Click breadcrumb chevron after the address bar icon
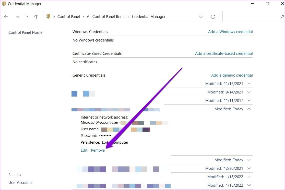This screenshot has width=285, height=190. (x=54, y=17)
